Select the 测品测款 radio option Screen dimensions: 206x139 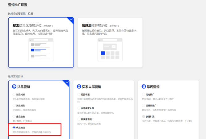tap(14, 106)
